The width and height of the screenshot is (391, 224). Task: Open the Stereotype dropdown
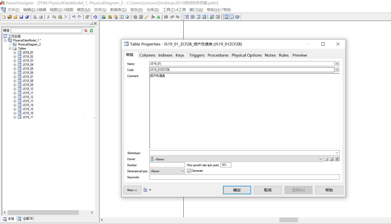[x=337, y=153]
